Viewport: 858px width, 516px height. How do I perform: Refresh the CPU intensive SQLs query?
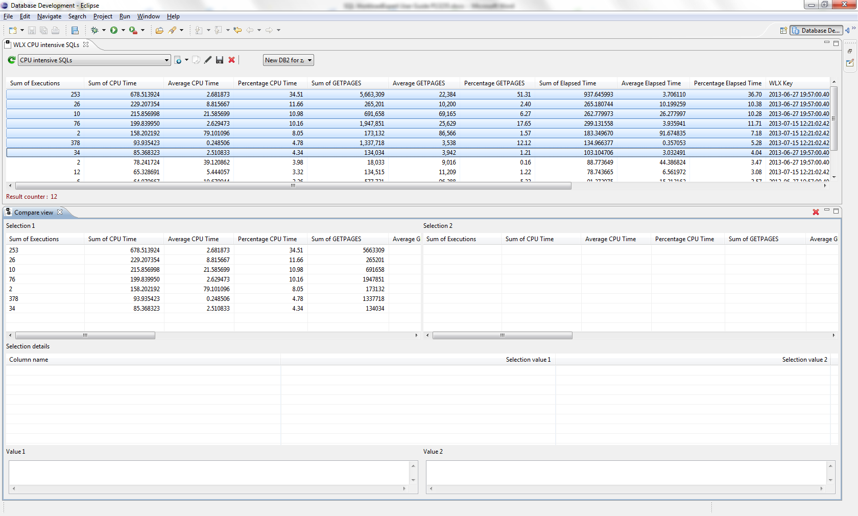[11, 60]
